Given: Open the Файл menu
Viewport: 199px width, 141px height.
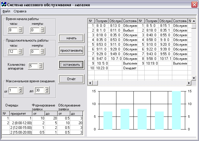Looking at the screenshot, I should pos(6,11).
